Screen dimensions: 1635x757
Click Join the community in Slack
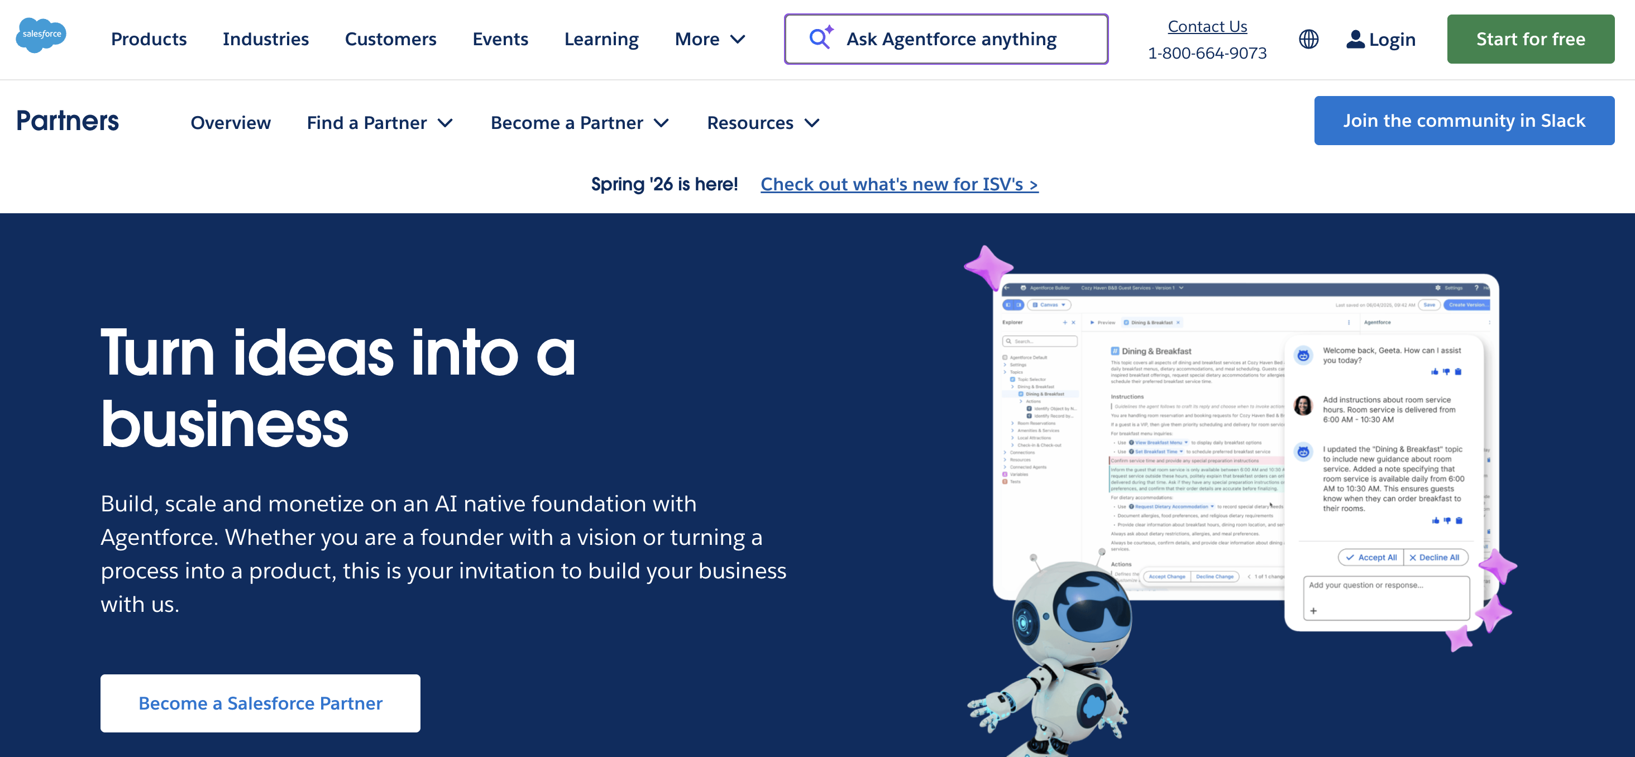pyautogui.click(x=1464, y=121)
